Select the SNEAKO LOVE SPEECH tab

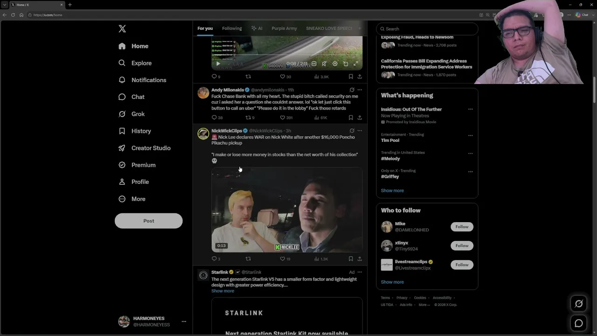tap(329, 28)
